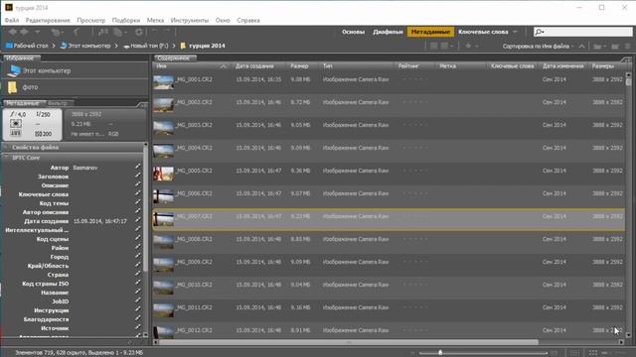Open the Справка menu
Image resolution: width=636 pixels, height=357 pixels.
[248, 20]
